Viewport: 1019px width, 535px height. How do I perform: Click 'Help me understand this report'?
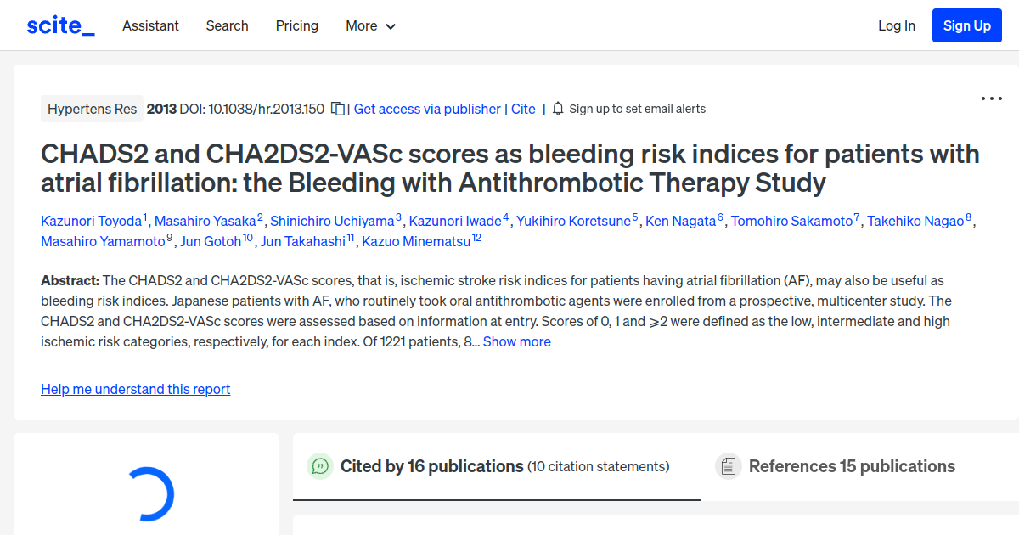pos(135,389)
